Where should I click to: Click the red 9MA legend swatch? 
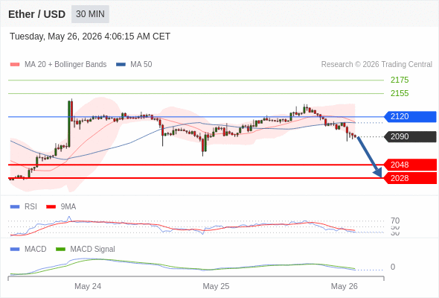coord(51,207)
